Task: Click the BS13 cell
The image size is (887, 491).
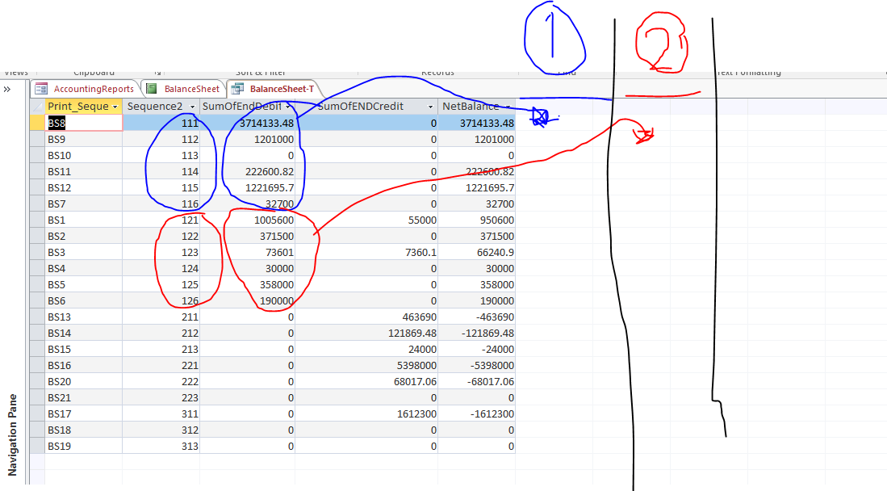Action: [84, 317]
